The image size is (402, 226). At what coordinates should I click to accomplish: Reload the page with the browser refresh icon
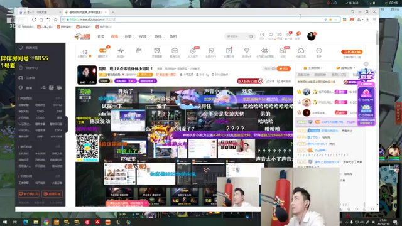tap(34, 19)
